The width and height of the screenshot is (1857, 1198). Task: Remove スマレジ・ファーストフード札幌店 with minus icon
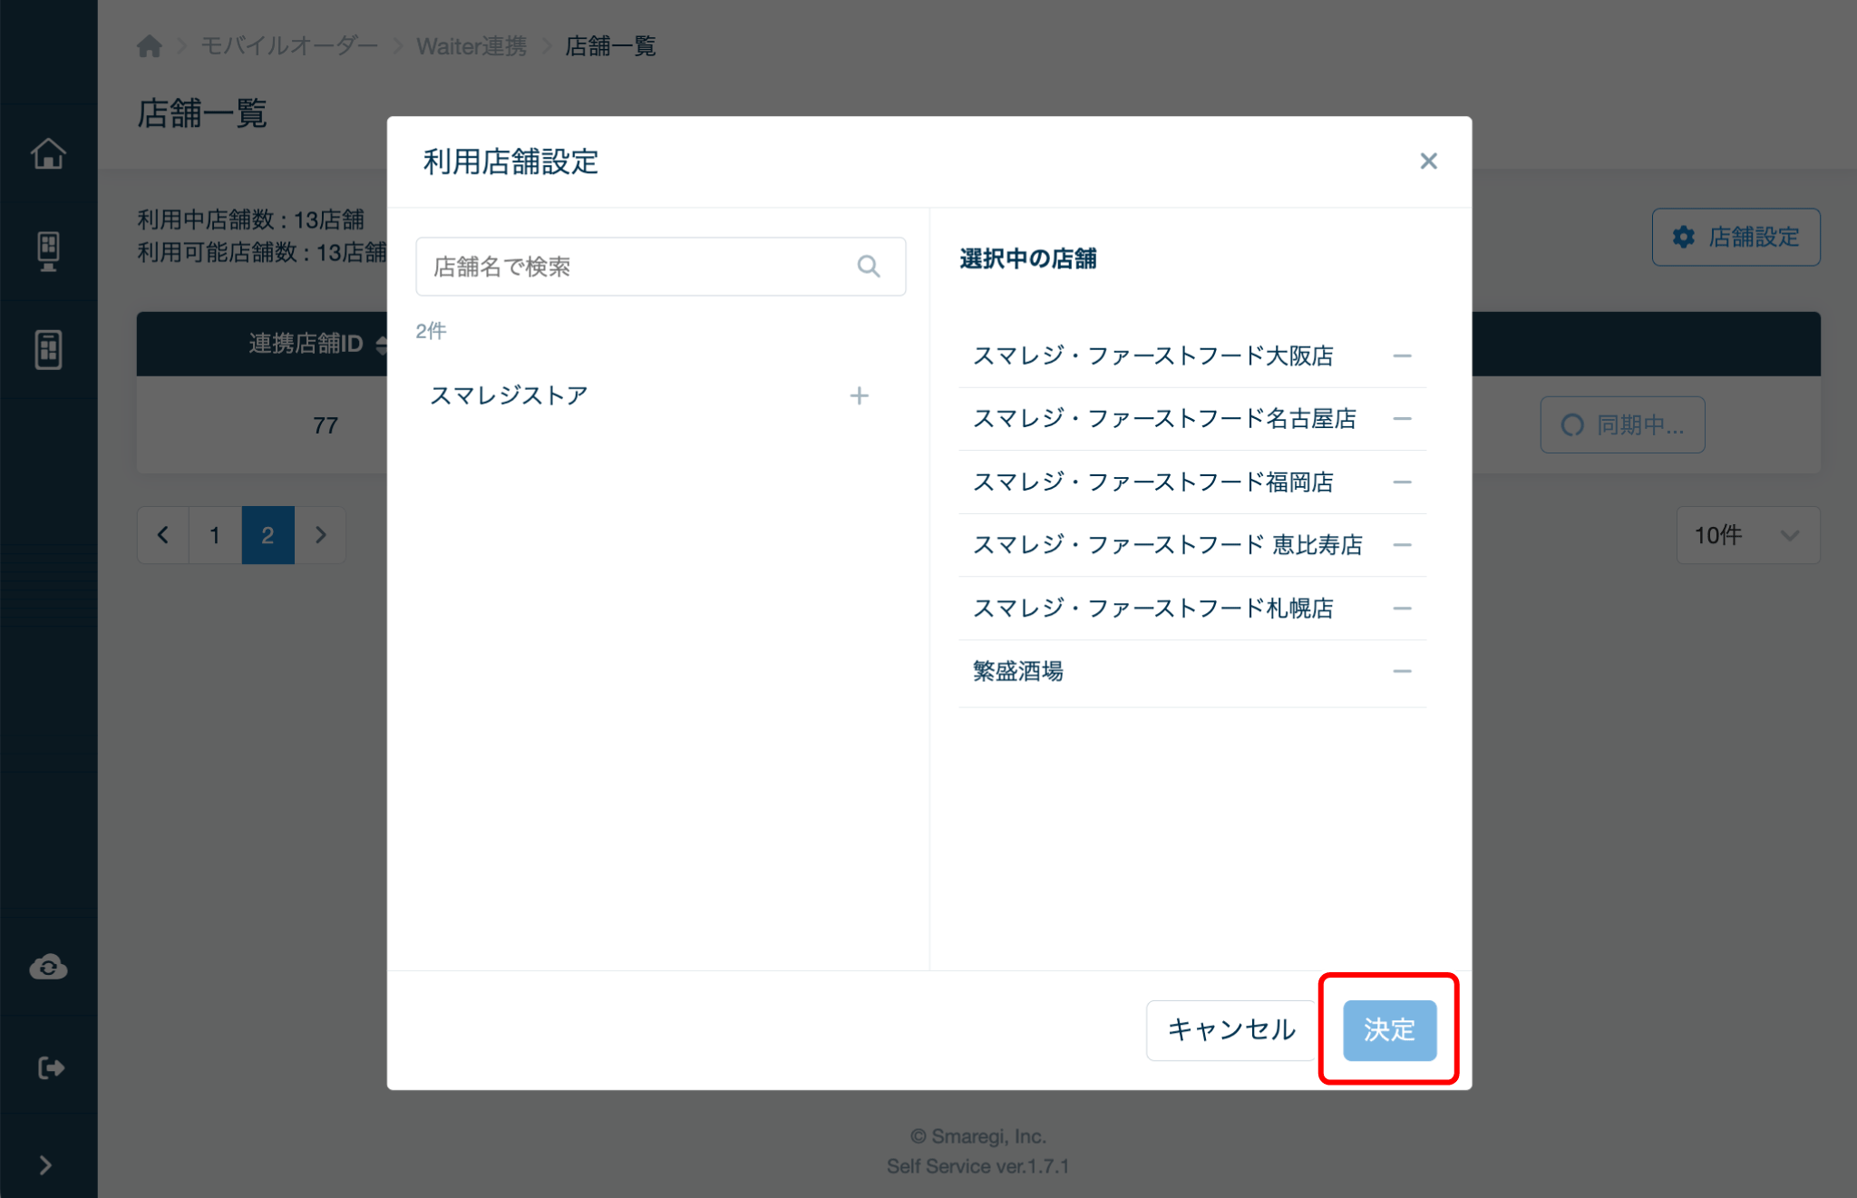tap(1402, 608)
